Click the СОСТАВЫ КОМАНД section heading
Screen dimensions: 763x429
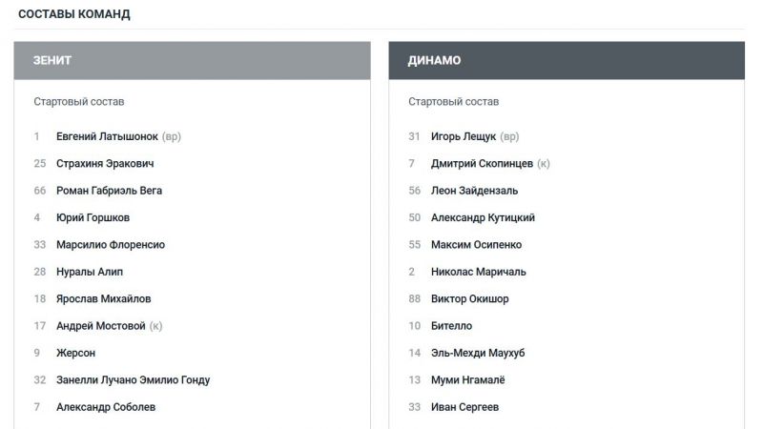[74, 15]
